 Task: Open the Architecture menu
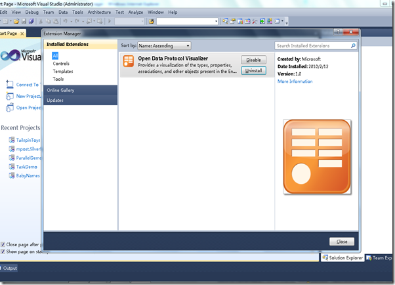click(x=99, y=12)
